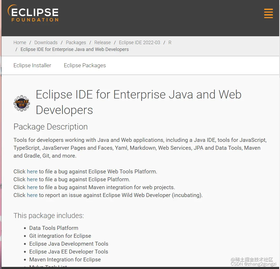280x269 pixels.
Task: Click Data Tools Platform list item
Action: pos(54,228)
